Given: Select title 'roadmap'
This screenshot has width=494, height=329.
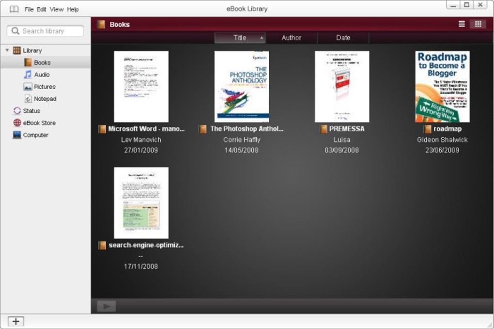Looking at the screenshot, I should (x=448, y=129).
